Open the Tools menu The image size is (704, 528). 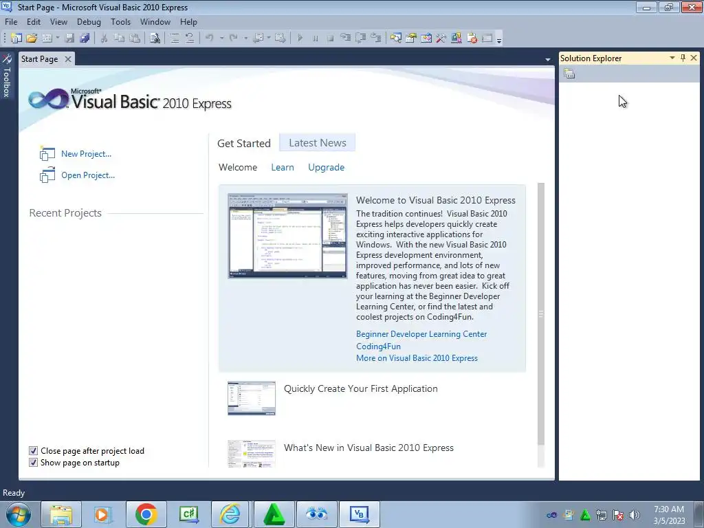(121, 21)
